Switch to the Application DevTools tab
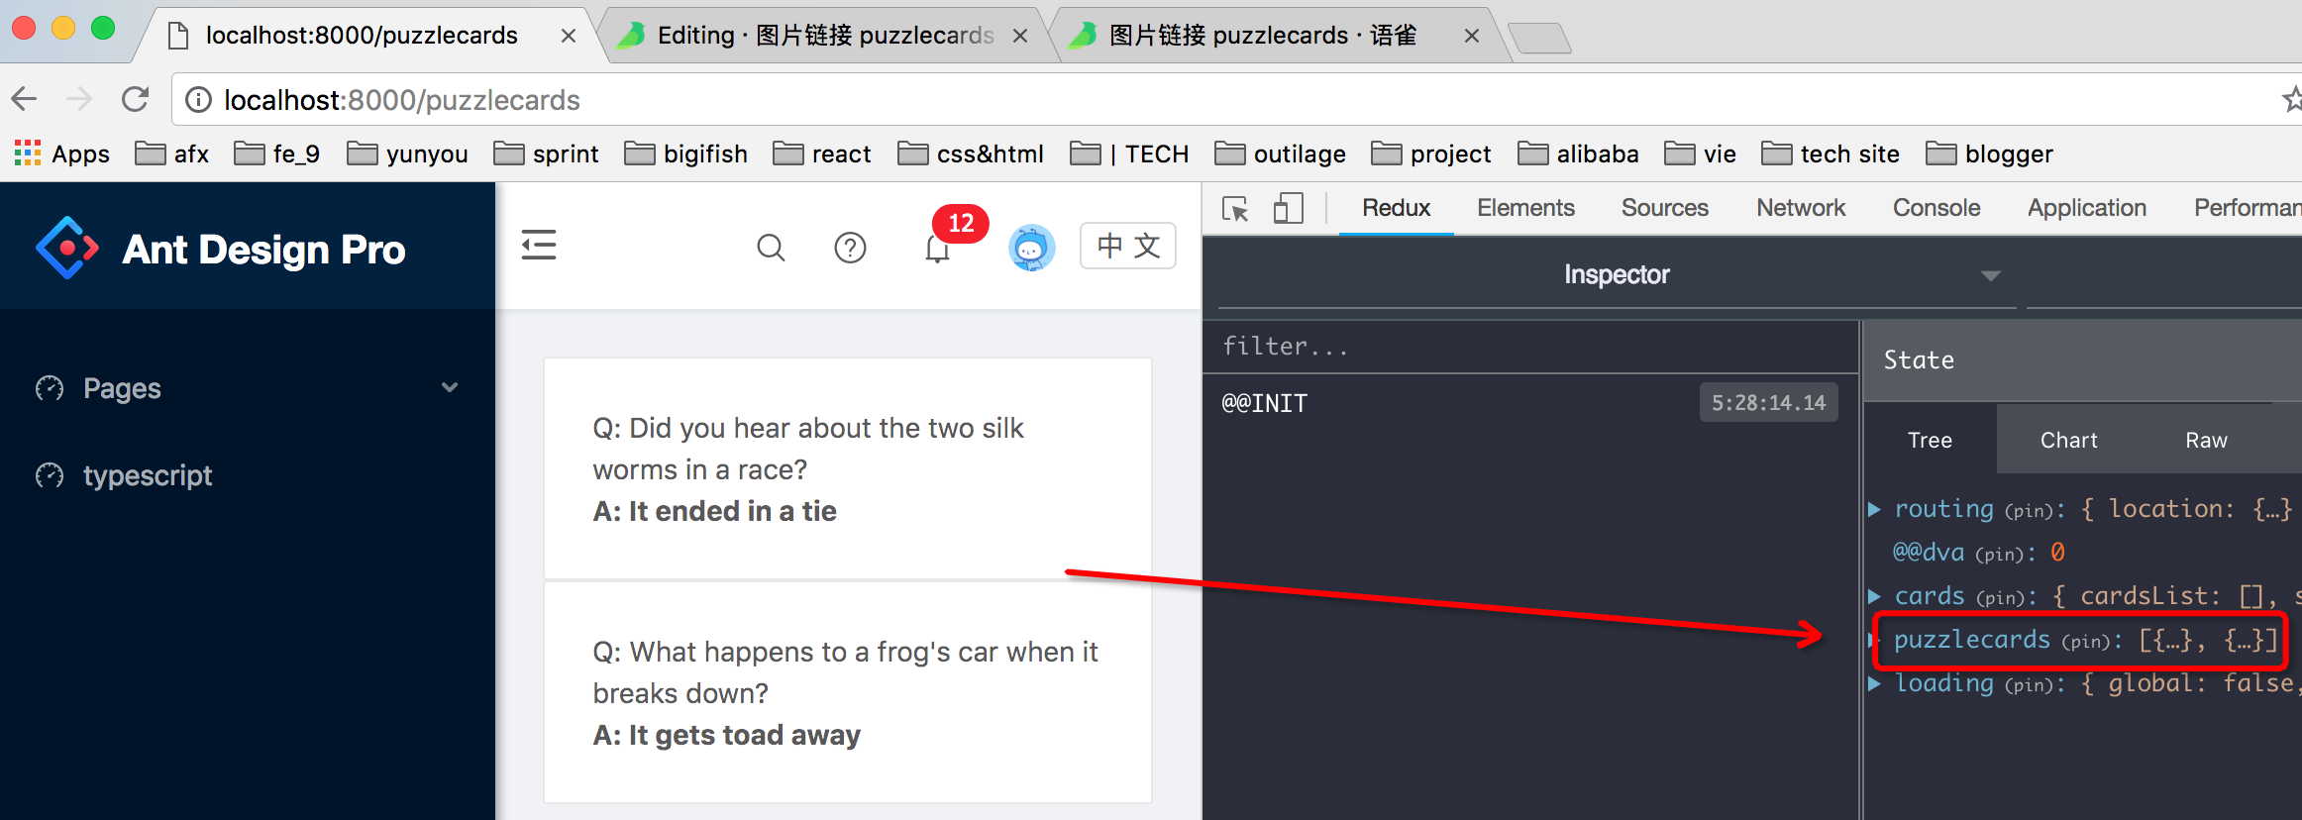The image size is (2302, 820). tap(2087, 208)
